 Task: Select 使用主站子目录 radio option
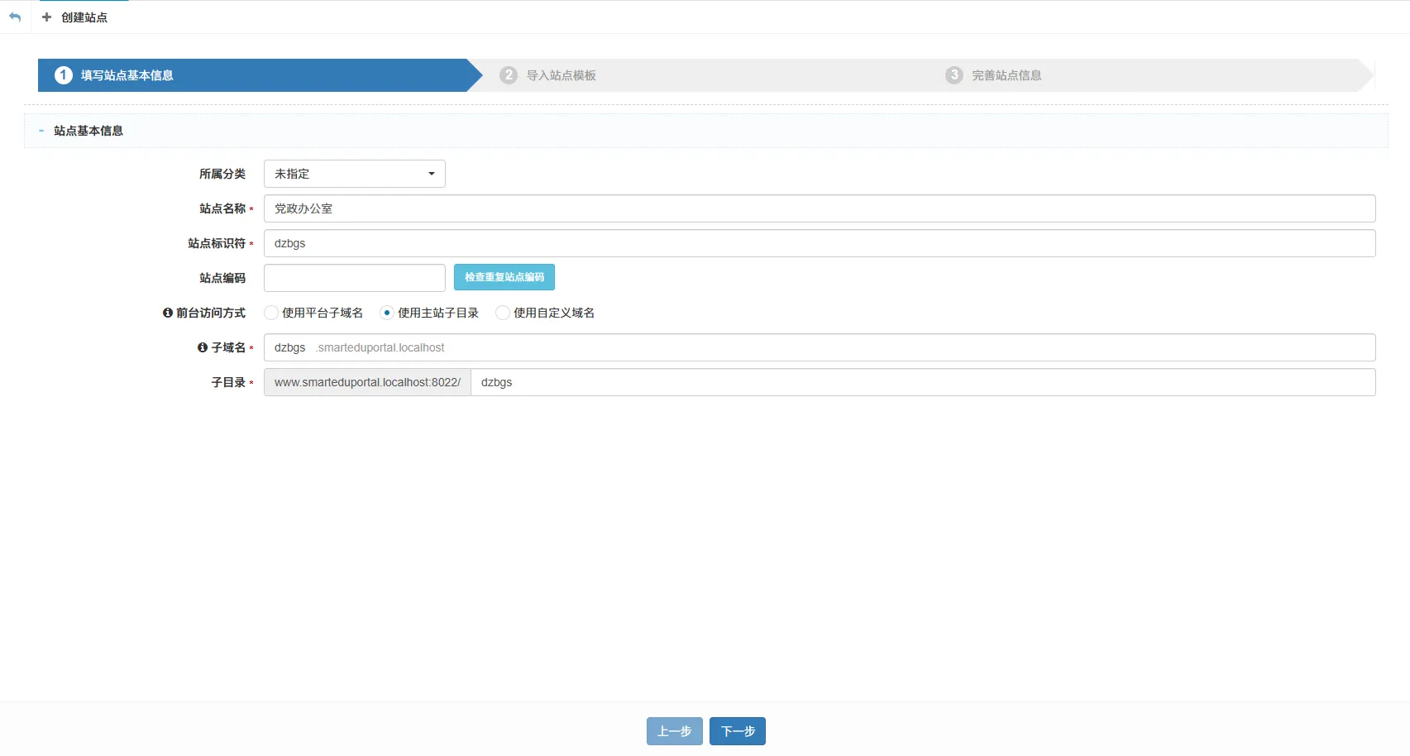tap(387, 313)
